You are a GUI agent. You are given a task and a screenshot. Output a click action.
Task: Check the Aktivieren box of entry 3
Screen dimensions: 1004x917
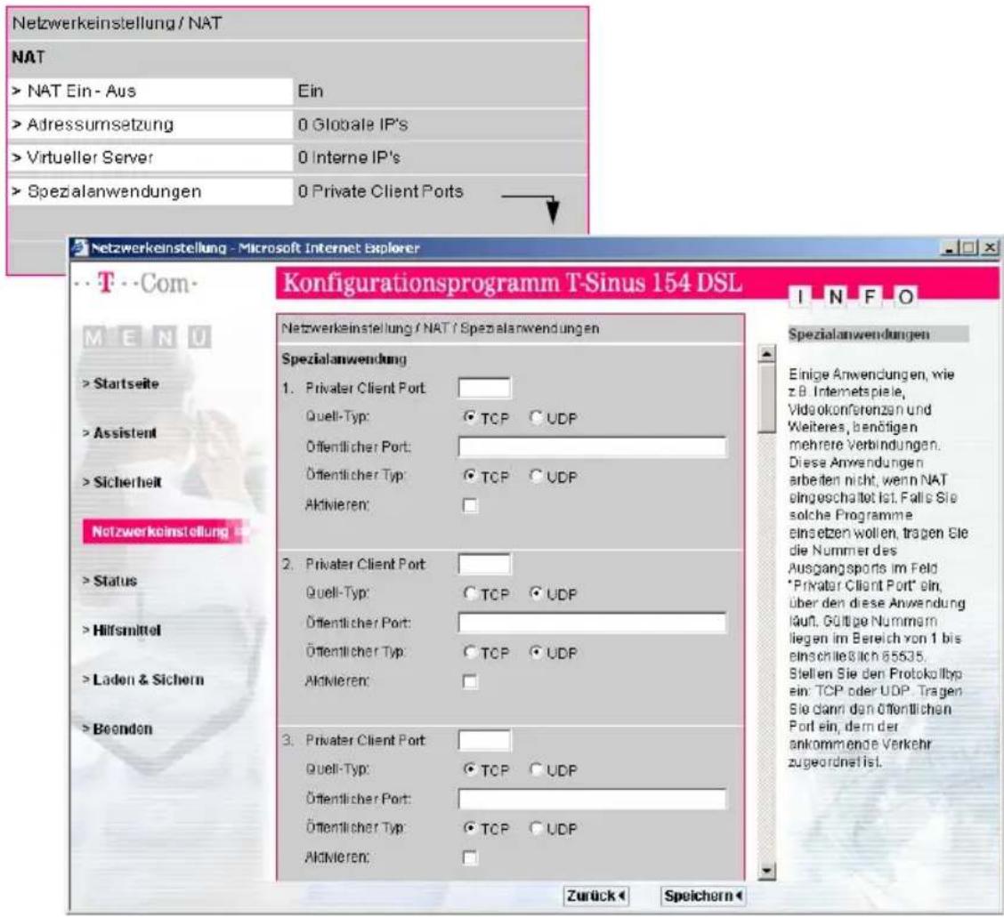(x=470, y=857)
